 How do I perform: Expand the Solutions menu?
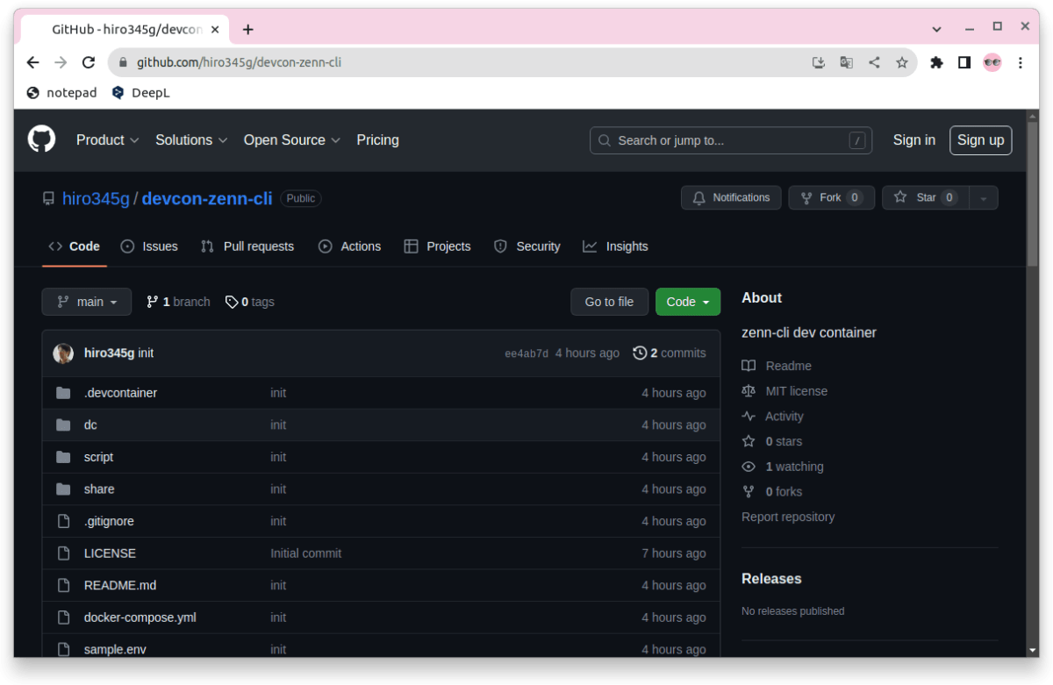(191, 140)
